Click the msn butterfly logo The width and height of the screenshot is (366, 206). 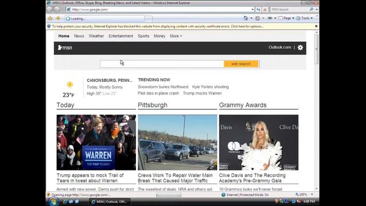click(x=65, y=47)
